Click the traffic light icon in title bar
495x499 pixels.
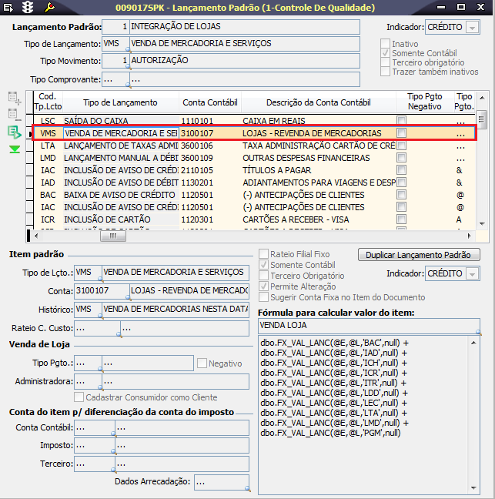pyautogui.click(x=28, y=7)
